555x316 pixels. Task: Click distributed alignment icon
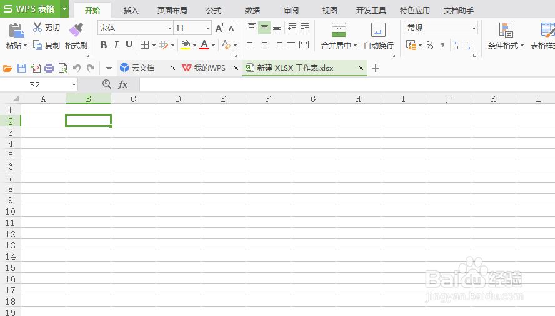point(304,45)
